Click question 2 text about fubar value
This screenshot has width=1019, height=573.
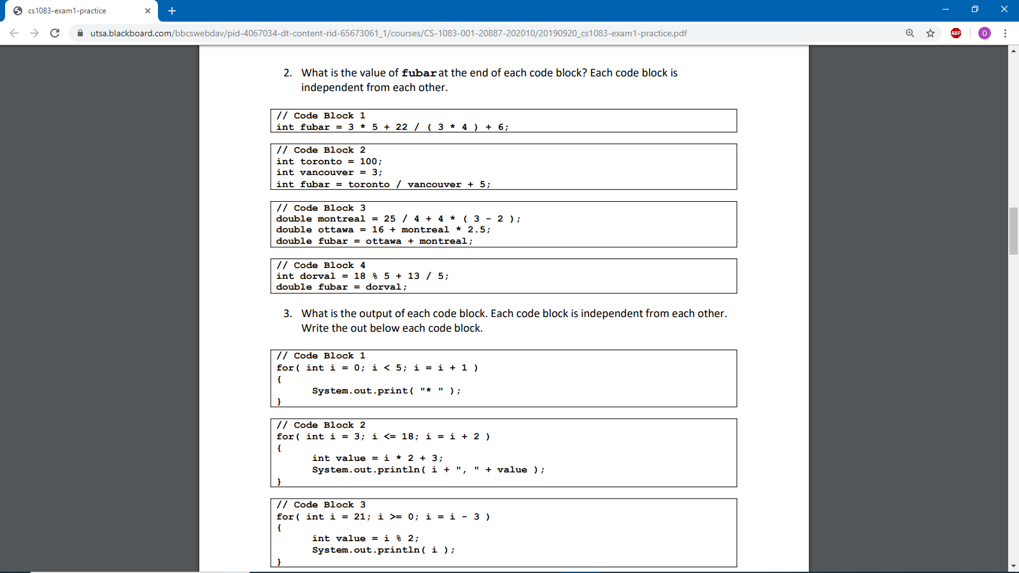pyautogui.click(x=489, y=73)
